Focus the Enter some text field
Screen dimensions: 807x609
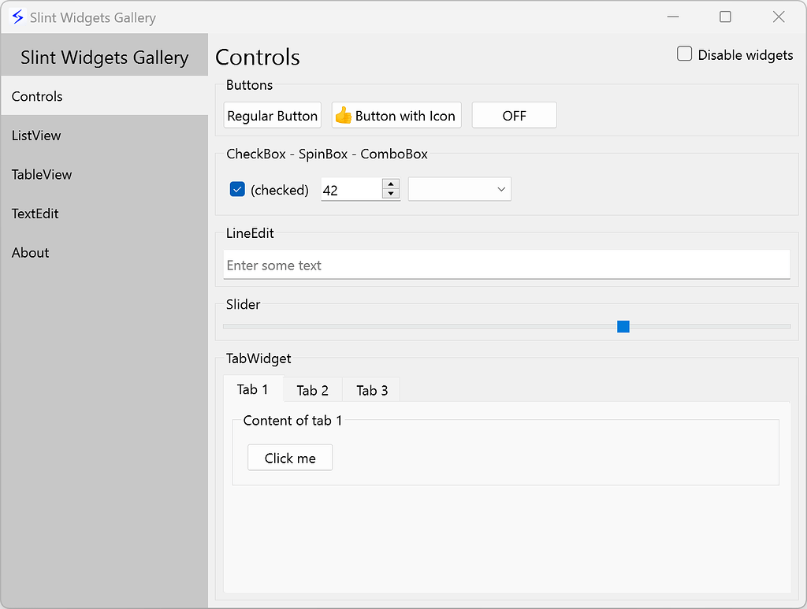(506, 266)
